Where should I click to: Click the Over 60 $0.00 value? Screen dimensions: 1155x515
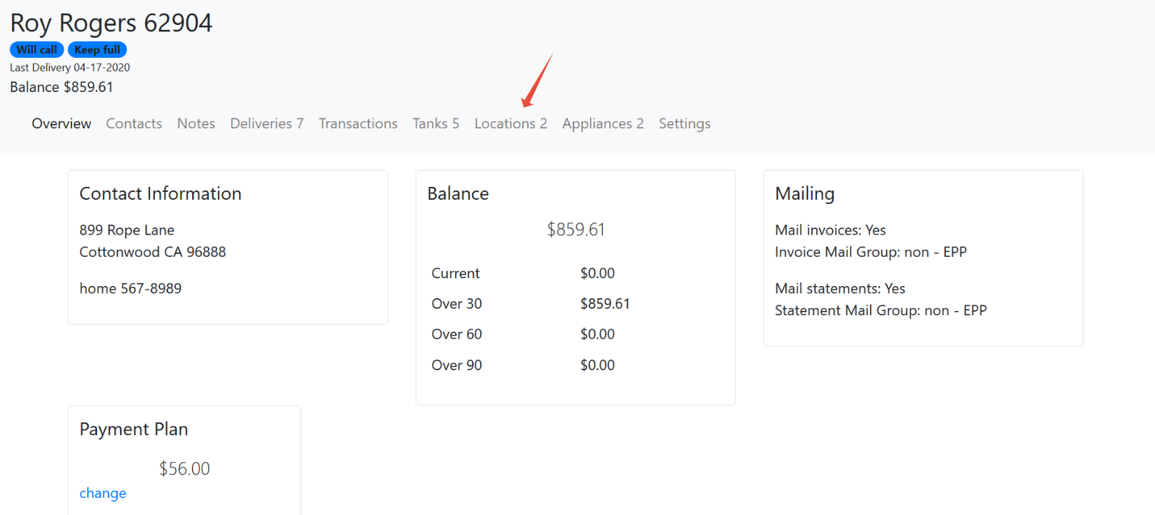(598, 335)
